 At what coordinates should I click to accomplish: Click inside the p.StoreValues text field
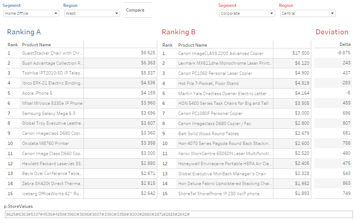(x=179, y=214)
